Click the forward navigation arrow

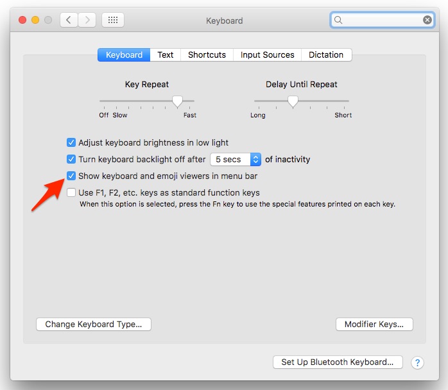coord(87,20)
